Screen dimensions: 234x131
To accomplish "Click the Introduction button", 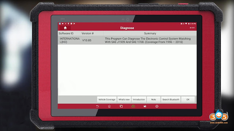I will tap(139, 99).
